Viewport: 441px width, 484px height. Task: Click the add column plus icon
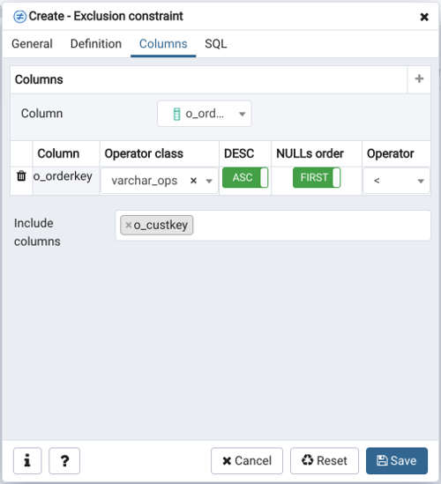coord(419,79)
